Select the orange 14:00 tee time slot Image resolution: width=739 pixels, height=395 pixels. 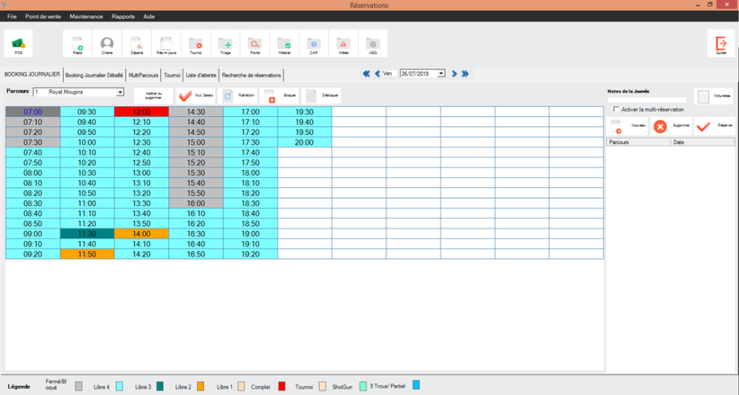[141, 233]
